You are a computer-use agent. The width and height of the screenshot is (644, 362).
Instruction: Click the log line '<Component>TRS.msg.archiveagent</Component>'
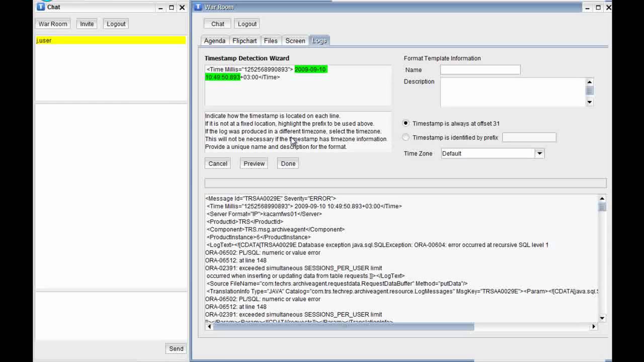[276, 229]
